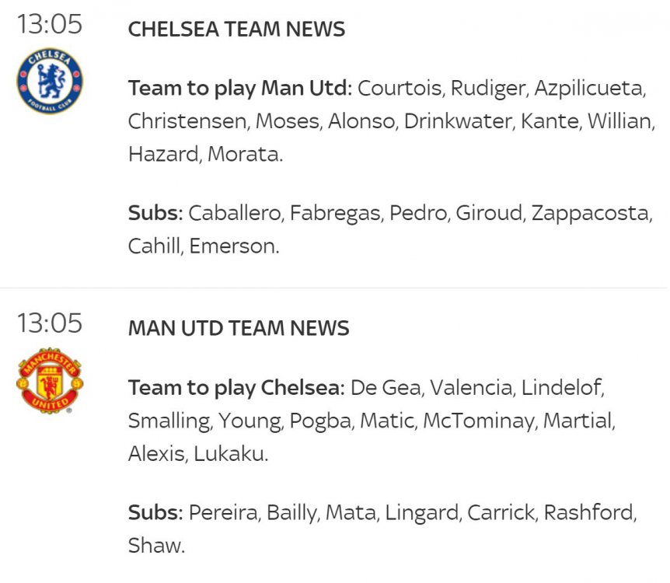Click the Chelsea Football Club crest
Screen dimensions: 670x583
point(50,81)
